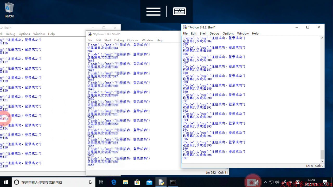Open the Recycle Bin desktop icon
333x187 pixels.
pos(9,10)
